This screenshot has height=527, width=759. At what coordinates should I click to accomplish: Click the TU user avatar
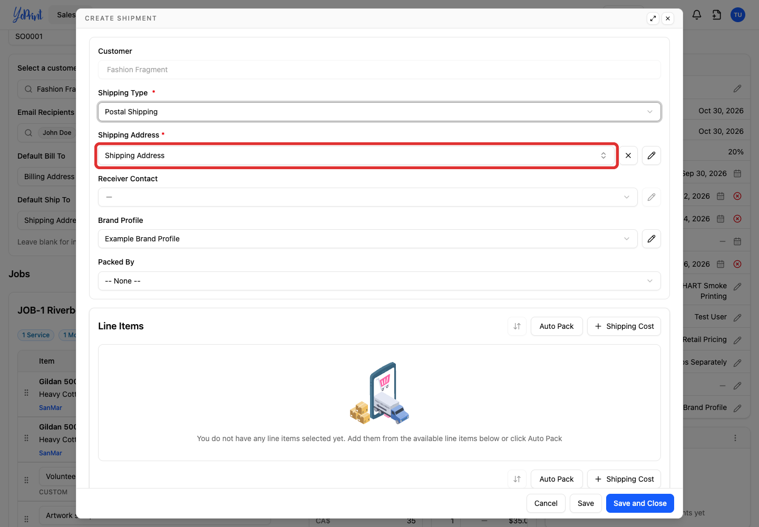pyautogui.click(x=738, y=15)
